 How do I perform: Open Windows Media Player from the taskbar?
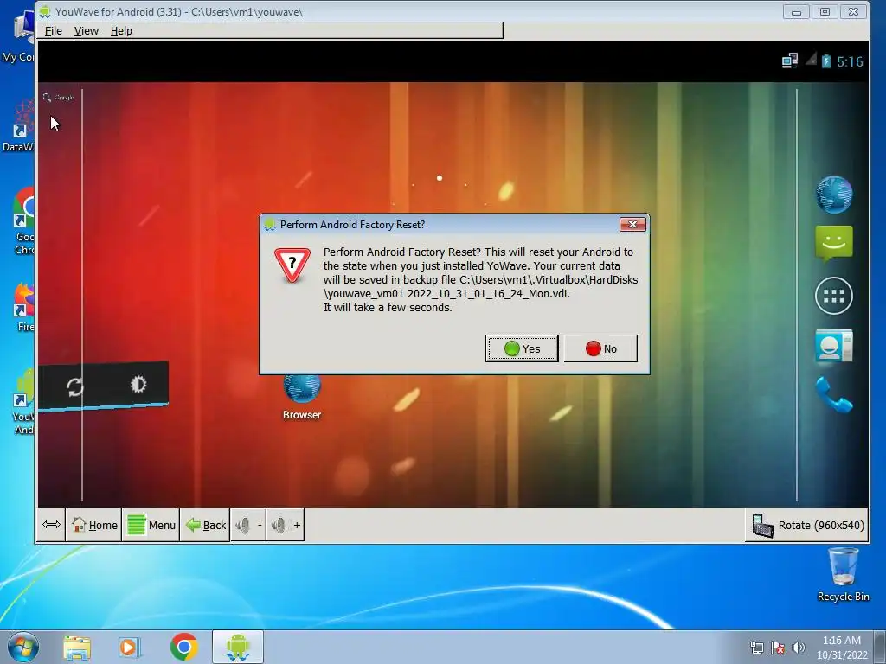(130, 648)
